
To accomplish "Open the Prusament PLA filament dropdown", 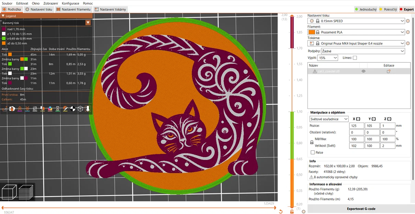I will pyautogui.click(x=356, y=32).
